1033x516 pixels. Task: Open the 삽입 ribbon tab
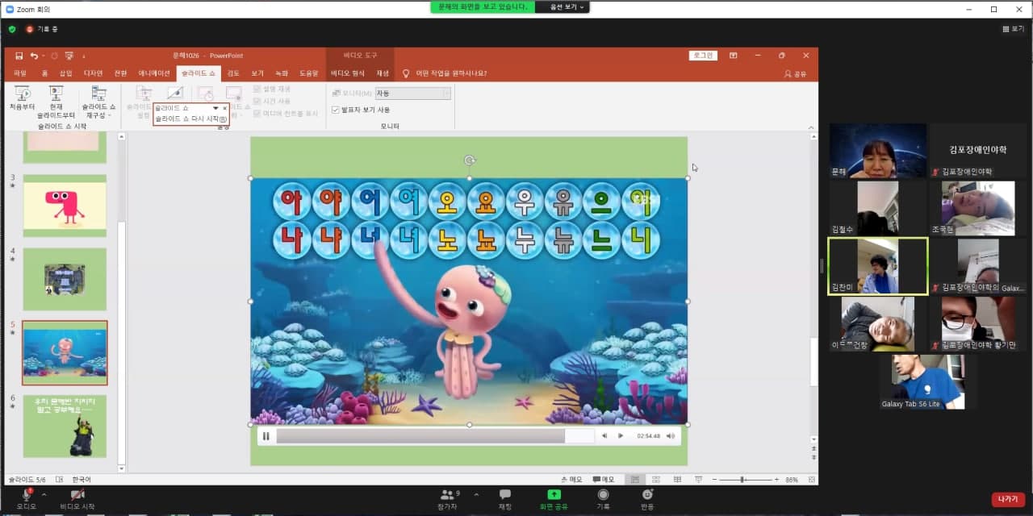(x=66, y=73)
